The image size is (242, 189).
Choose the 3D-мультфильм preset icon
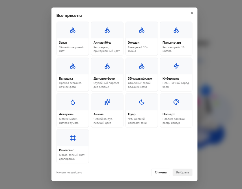[x=142, y=66]
